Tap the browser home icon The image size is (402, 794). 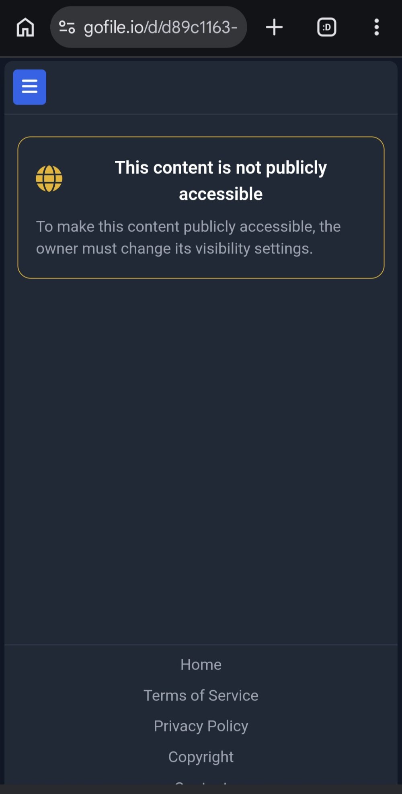point(25,27)
